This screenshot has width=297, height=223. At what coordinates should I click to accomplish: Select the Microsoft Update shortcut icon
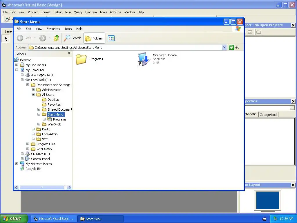coord(144,59)
